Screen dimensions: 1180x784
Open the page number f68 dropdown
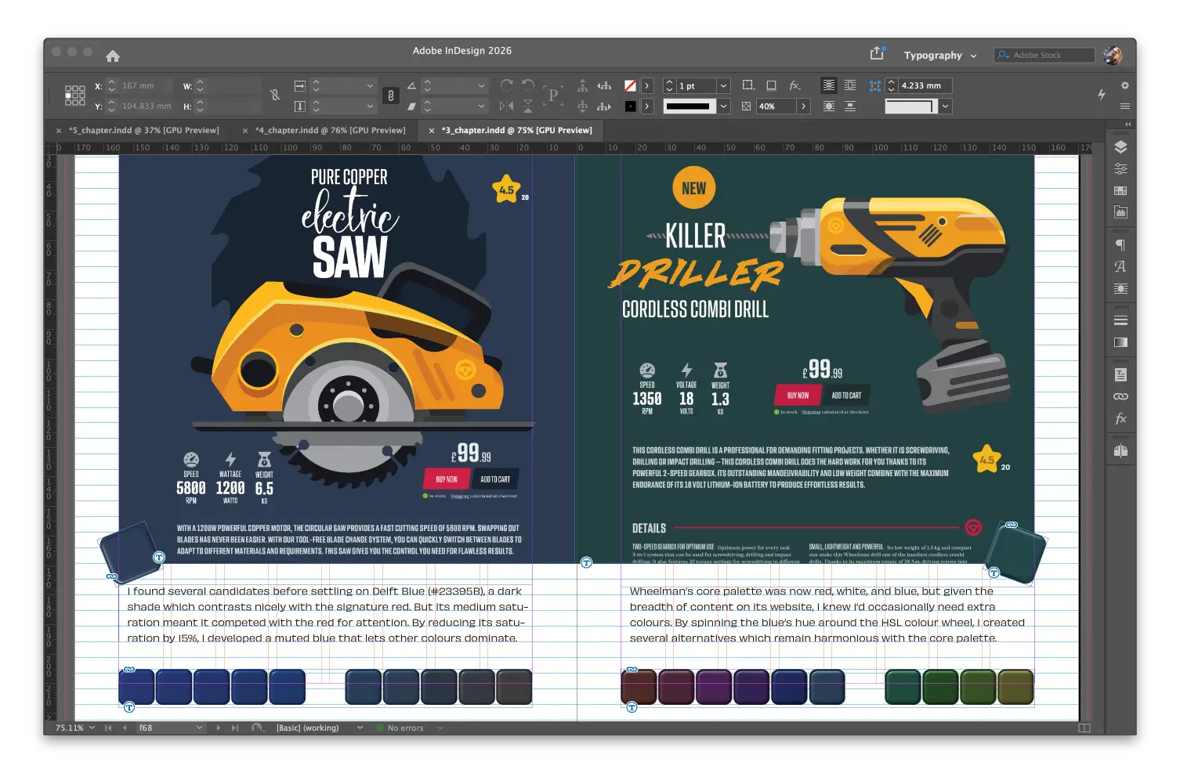pyautogui.click(x=199, y=728)
